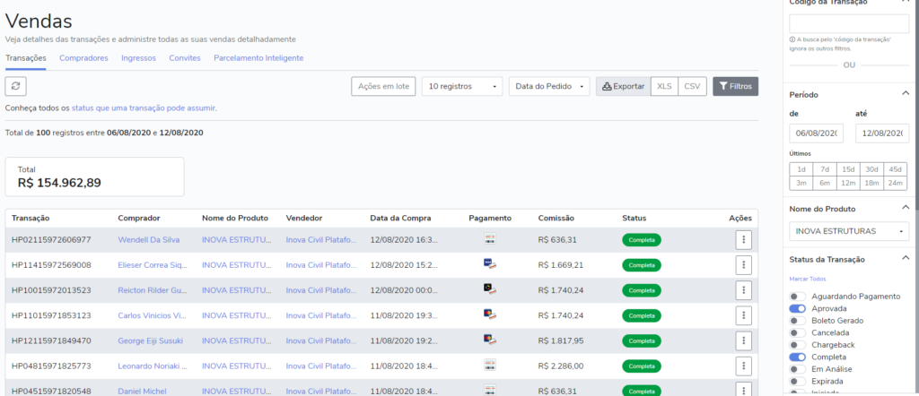Click commission value R$ 2.286,00
The height and width of the screenshot is (396, 919).
[x=561, y=366]
